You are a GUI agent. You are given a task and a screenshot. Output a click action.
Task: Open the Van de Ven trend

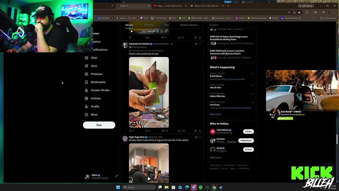pos(215,88)
